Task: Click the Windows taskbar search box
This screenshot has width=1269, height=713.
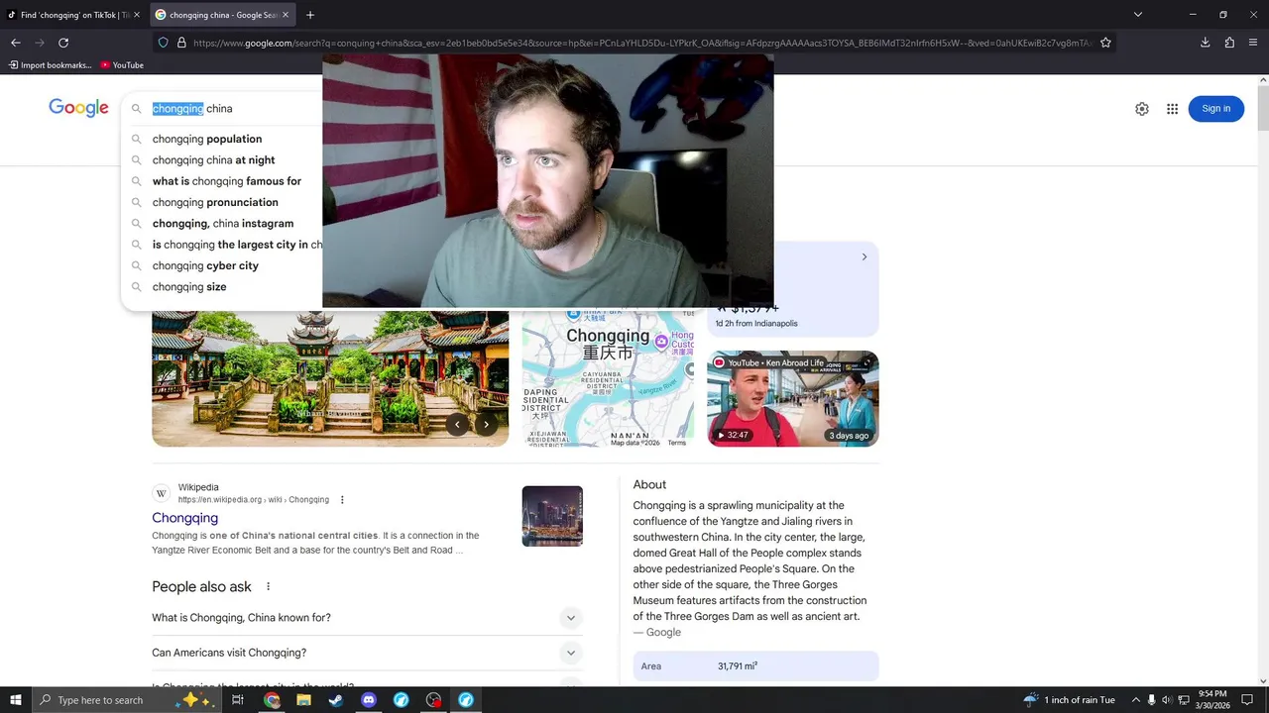Action: (126, 700)
